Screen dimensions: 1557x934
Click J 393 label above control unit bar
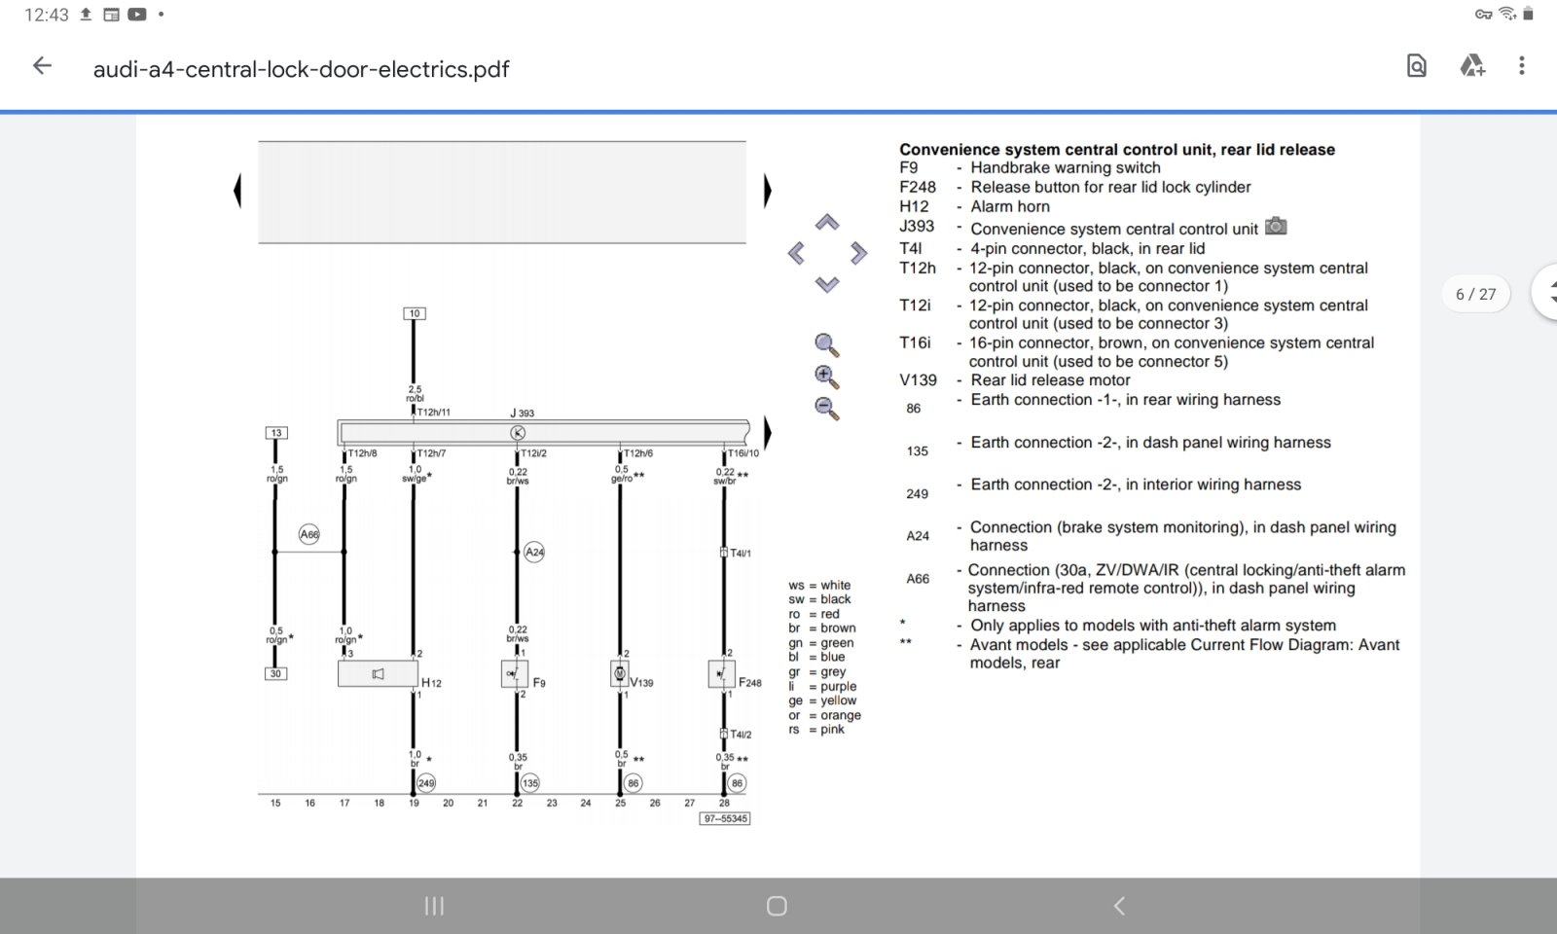click(x=523, y=413)
